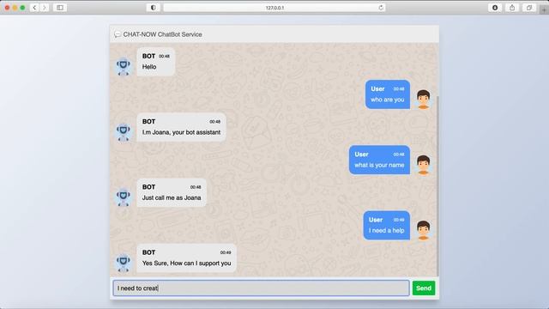Image resolution: width=549 pixels, height=309 pixels.
Task: Click bot avatar beside Yes Sure message
Action: coord(124,263)
